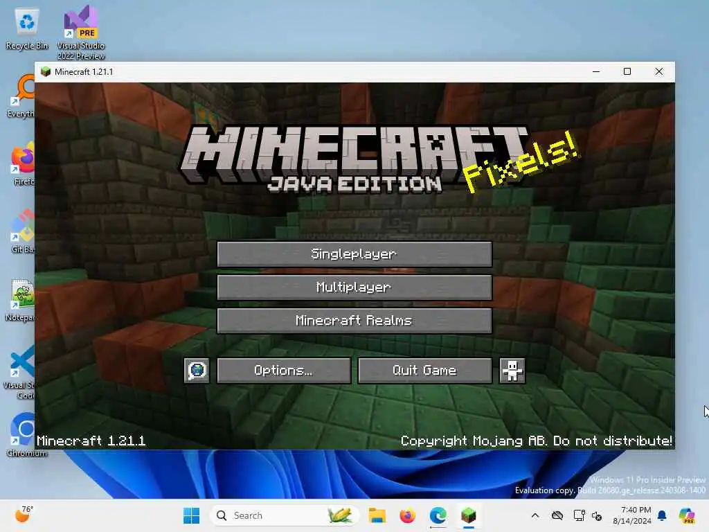This screenshot has height=532, width=709.
Task: Close the Minecraft 1.21.1 window
Action: pyautogui.click(x=659, y=71)
